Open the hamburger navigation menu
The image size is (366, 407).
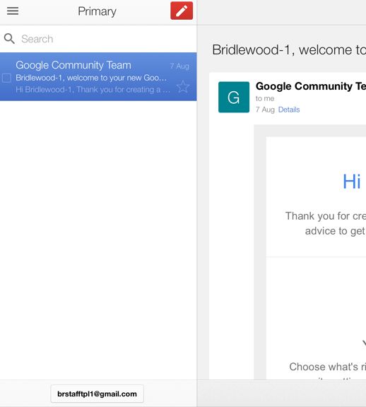13,11
